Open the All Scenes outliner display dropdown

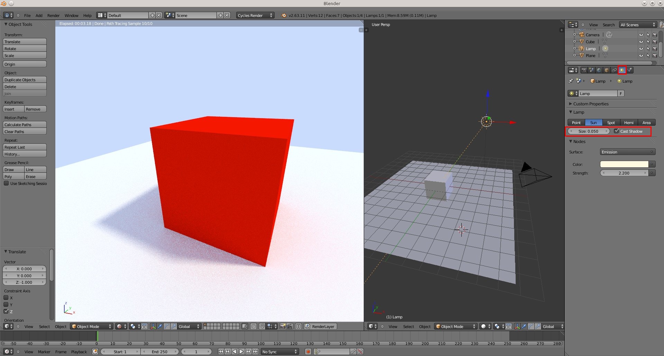tap(638, 25)
